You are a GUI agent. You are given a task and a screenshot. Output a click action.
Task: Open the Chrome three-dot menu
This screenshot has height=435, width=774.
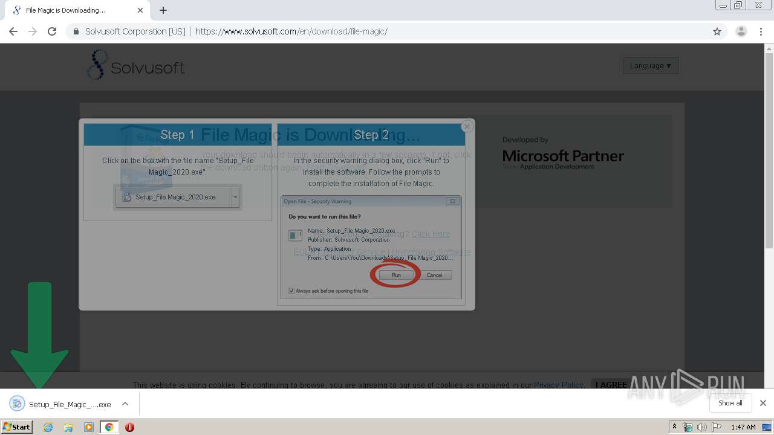click(x=761, y=31)
